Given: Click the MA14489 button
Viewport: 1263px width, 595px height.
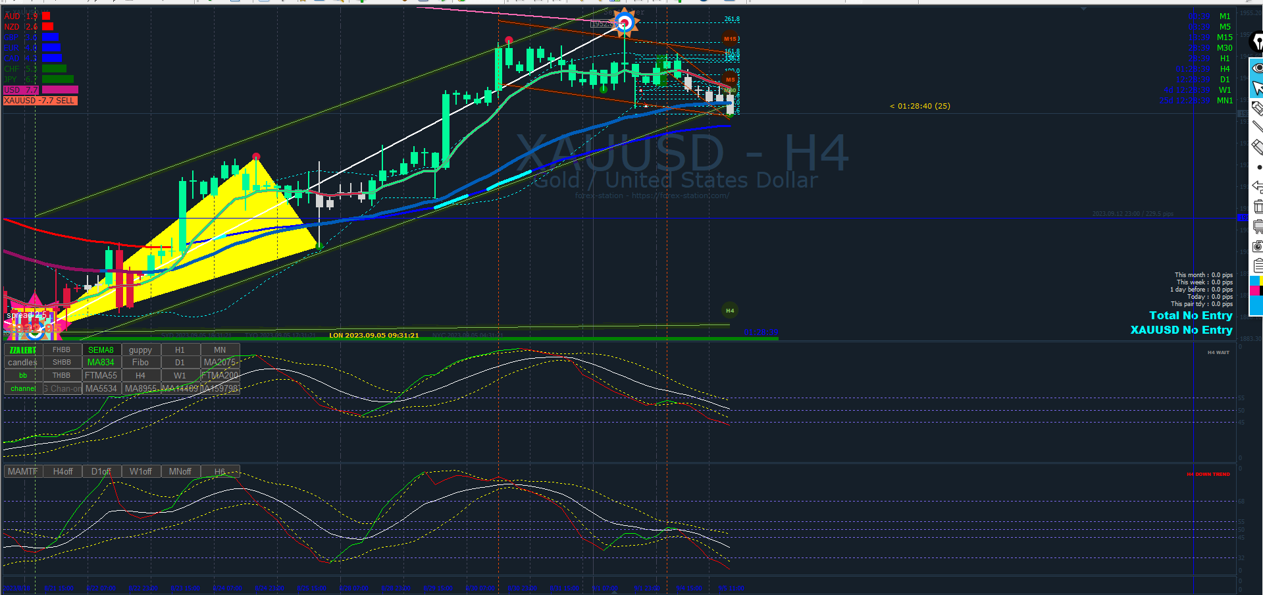Looking at the screenshot, I should point(180,388).
